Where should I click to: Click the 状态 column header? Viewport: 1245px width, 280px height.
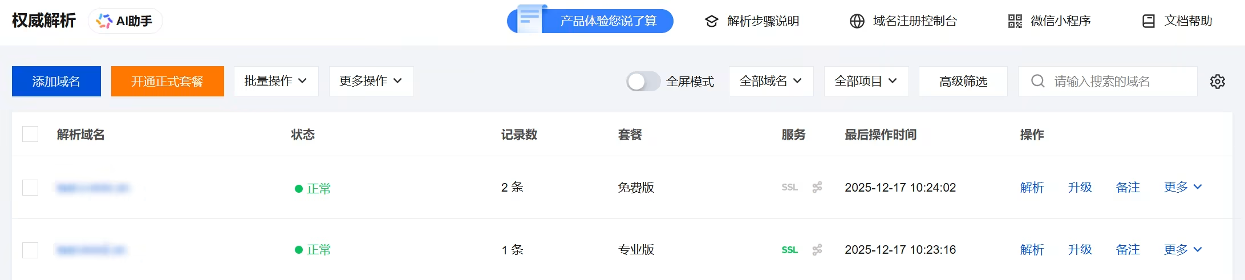coord(303,135)
